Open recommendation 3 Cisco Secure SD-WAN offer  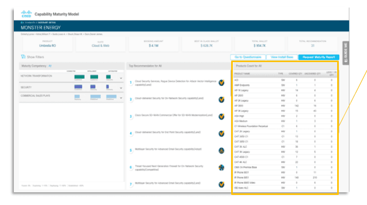coord(174,115)
